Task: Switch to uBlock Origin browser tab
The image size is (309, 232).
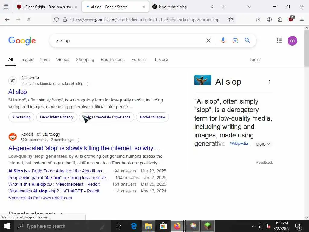Action: tap(47, 7)
